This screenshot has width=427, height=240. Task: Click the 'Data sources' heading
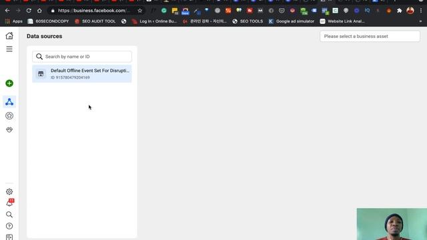pyautogui.click(x=45, y=36)
